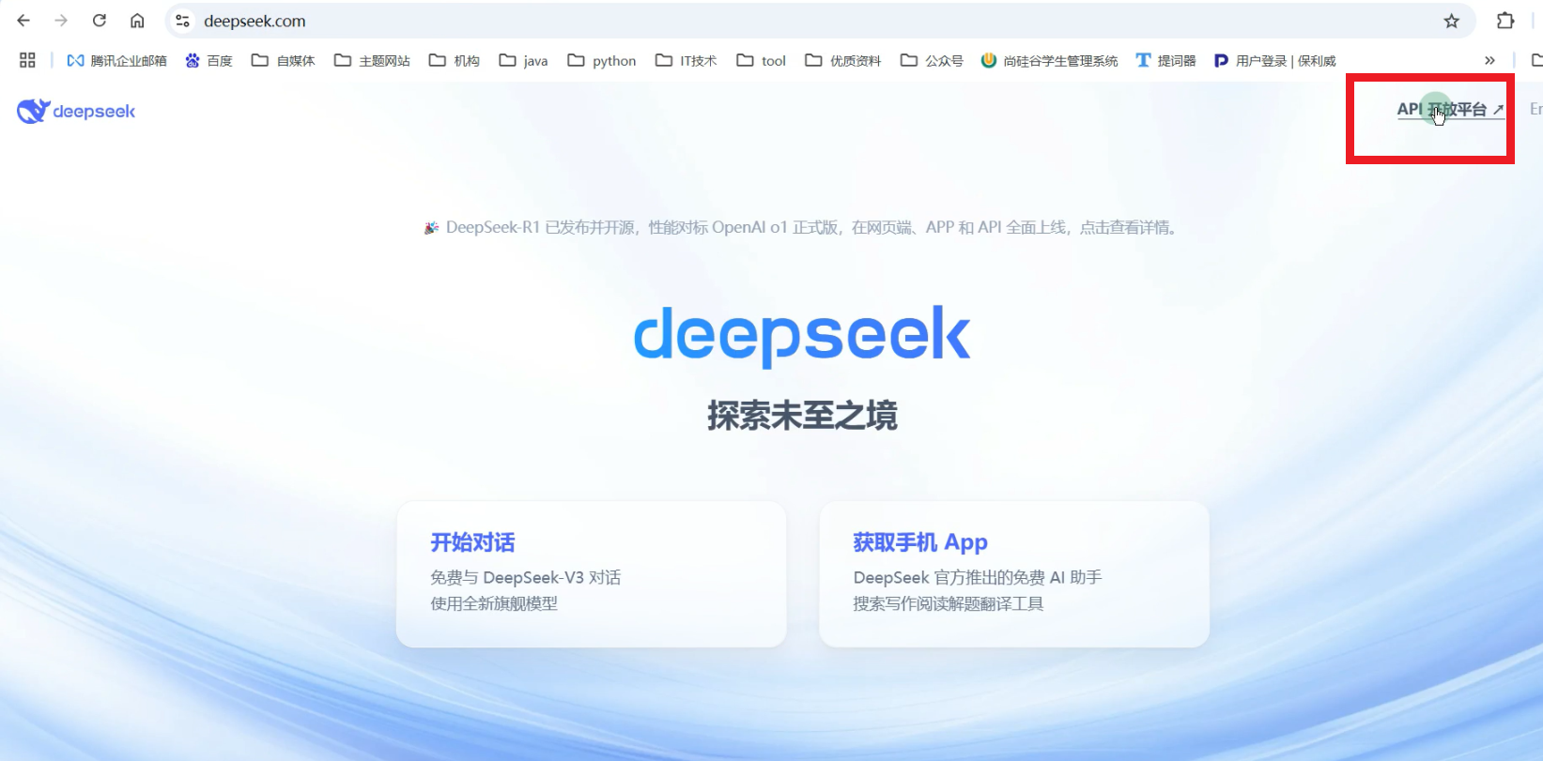The height and width of the screenshot is (761, 1543).
Task: Open 用户登录 | 保利威 bookmark
Action: click(1274, 60)
